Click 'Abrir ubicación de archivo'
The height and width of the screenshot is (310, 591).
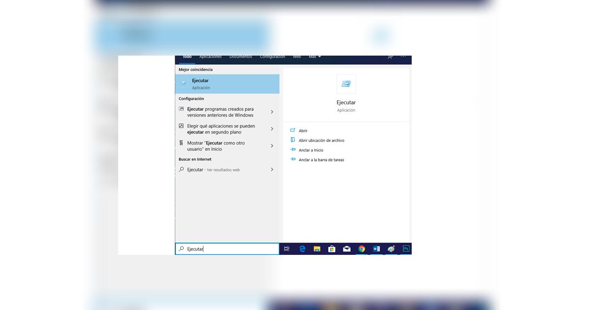pos(321,141)
